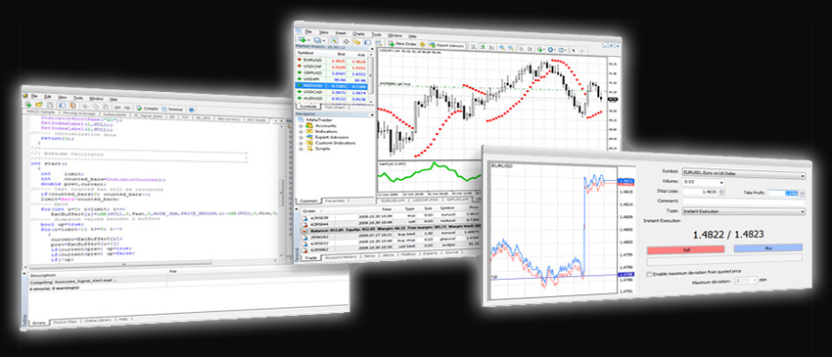Switch to Account History tab in terminal panel
Image resolution: width=832 pixels, height=357 pixels.
pyautogui.click(x=342, y=256)
